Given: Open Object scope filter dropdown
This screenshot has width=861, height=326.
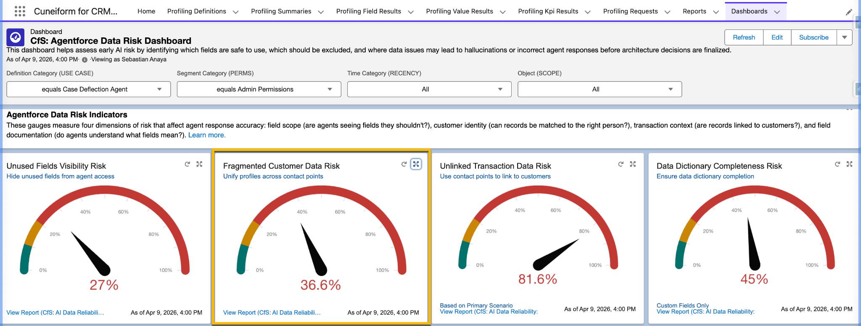Looking at the screenshot, I should pyautogui.click(x=600, y=89).
